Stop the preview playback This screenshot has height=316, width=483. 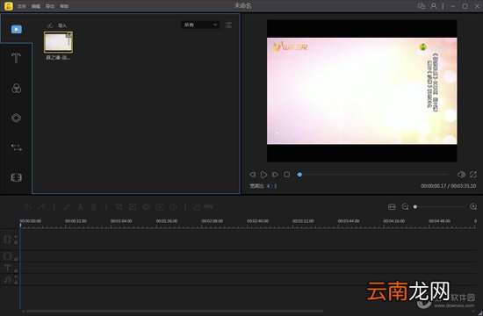click(x=287, y=175)
